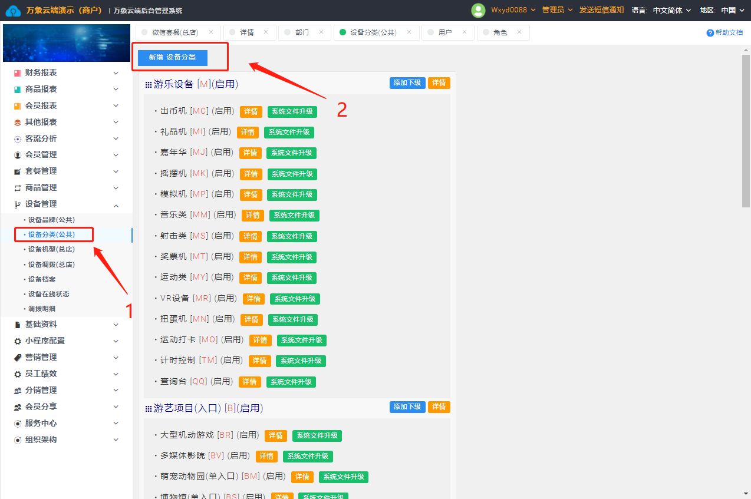751x499 pixels.
Task: Open 设备档案 submenu item
Action: [42, 279]
